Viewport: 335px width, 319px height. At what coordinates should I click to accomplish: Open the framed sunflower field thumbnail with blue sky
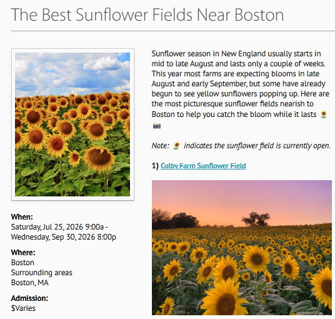coord(72,124)
